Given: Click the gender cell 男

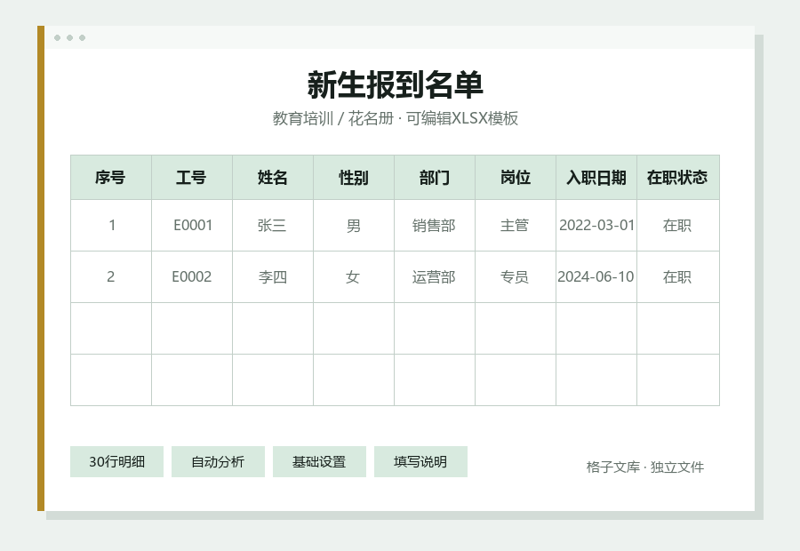Looking at the screenshot, I should click(x=354, y=226).
